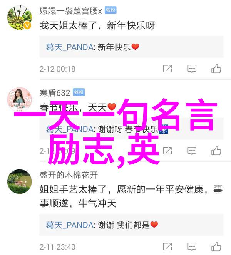This screenshot has width=231, height=255.
Task: Open avatar of 嬛嬛一袅楚宫腰x
Action: (x=20, y=18)
